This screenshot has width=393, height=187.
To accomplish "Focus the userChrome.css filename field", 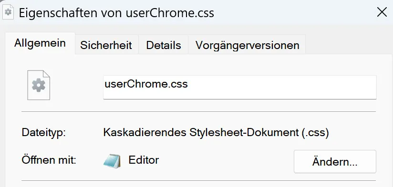I will pos(239,87).
